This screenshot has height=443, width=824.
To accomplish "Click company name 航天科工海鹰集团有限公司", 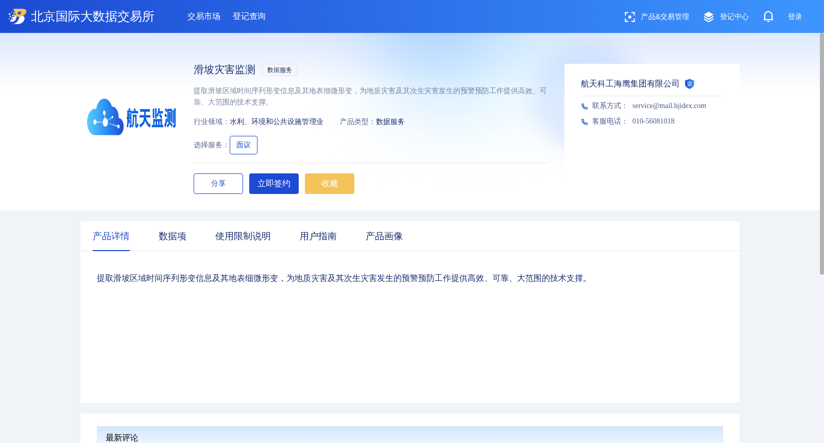I will 630,84.
